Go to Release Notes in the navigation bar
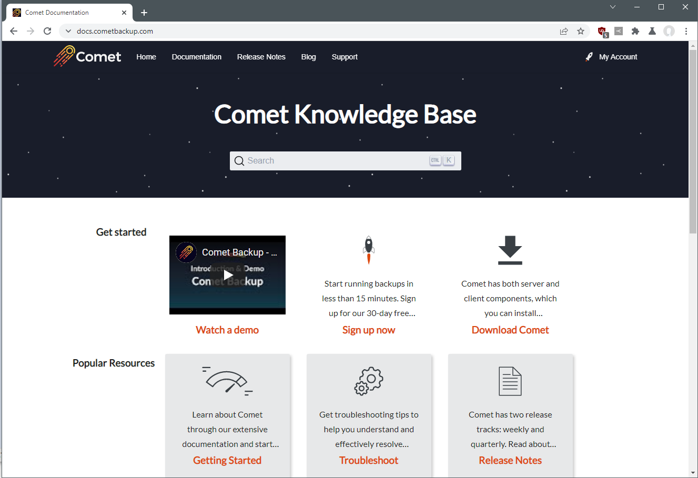 pyautogui.click(x=261, y=57)
